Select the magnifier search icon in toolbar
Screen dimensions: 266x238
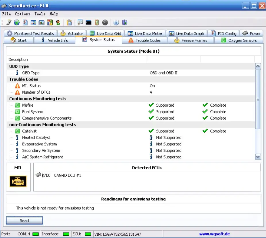81,22
